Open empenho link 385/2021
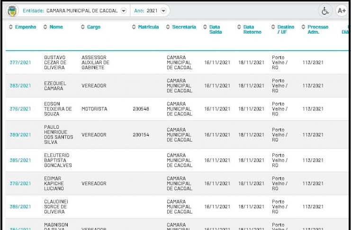Viewport: 351px width, 230px height. point(20,160)
